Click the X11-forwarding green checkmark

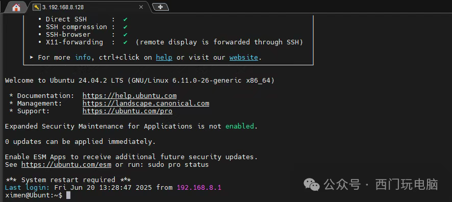[x=125, y=42]
